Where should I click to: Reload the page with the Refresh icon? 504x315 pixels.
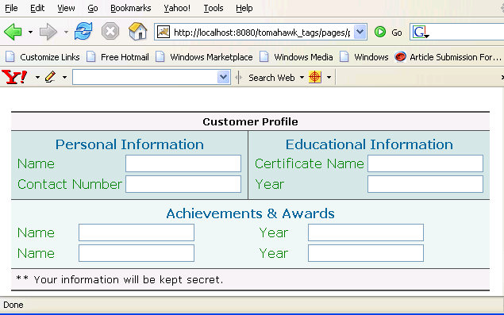tap(83, 31)
